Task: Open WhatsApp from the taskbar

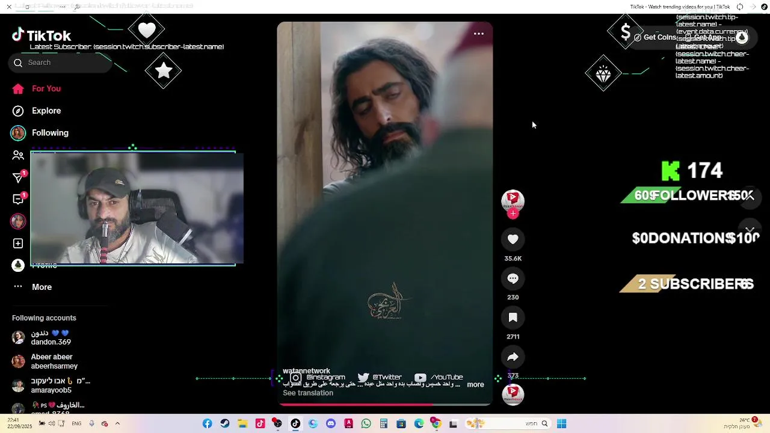Action: click(x=366, y=424)
